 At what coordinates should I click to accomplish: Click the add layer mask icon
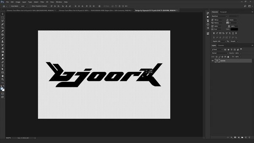tap(235, 137)
